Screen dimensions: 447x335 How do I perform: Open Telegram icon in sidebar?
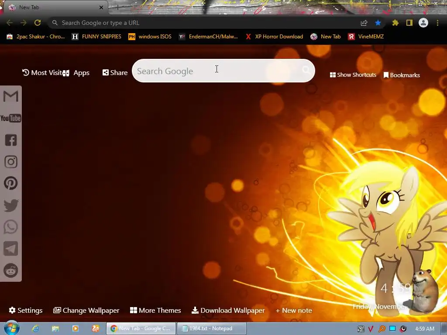(x=11, y=249)
